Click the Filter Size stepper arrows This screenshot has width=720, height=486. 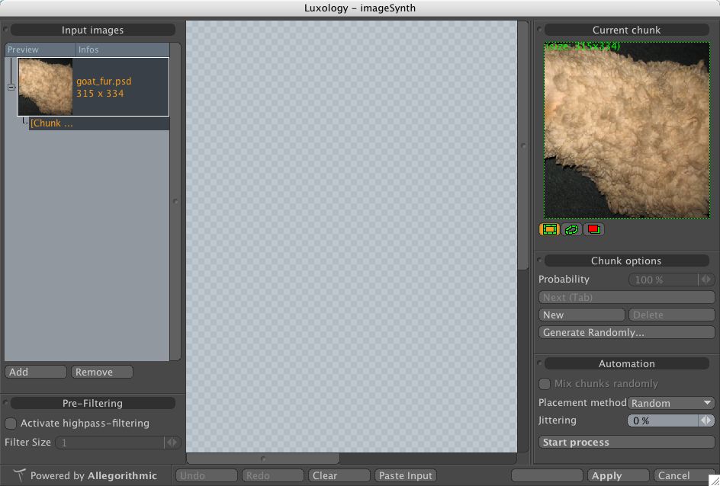tap(172, 443)
